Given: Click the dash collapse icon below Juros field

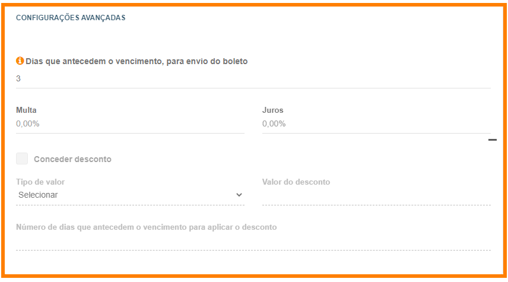Looking at the screenshot, I should (x=493, y=140).
